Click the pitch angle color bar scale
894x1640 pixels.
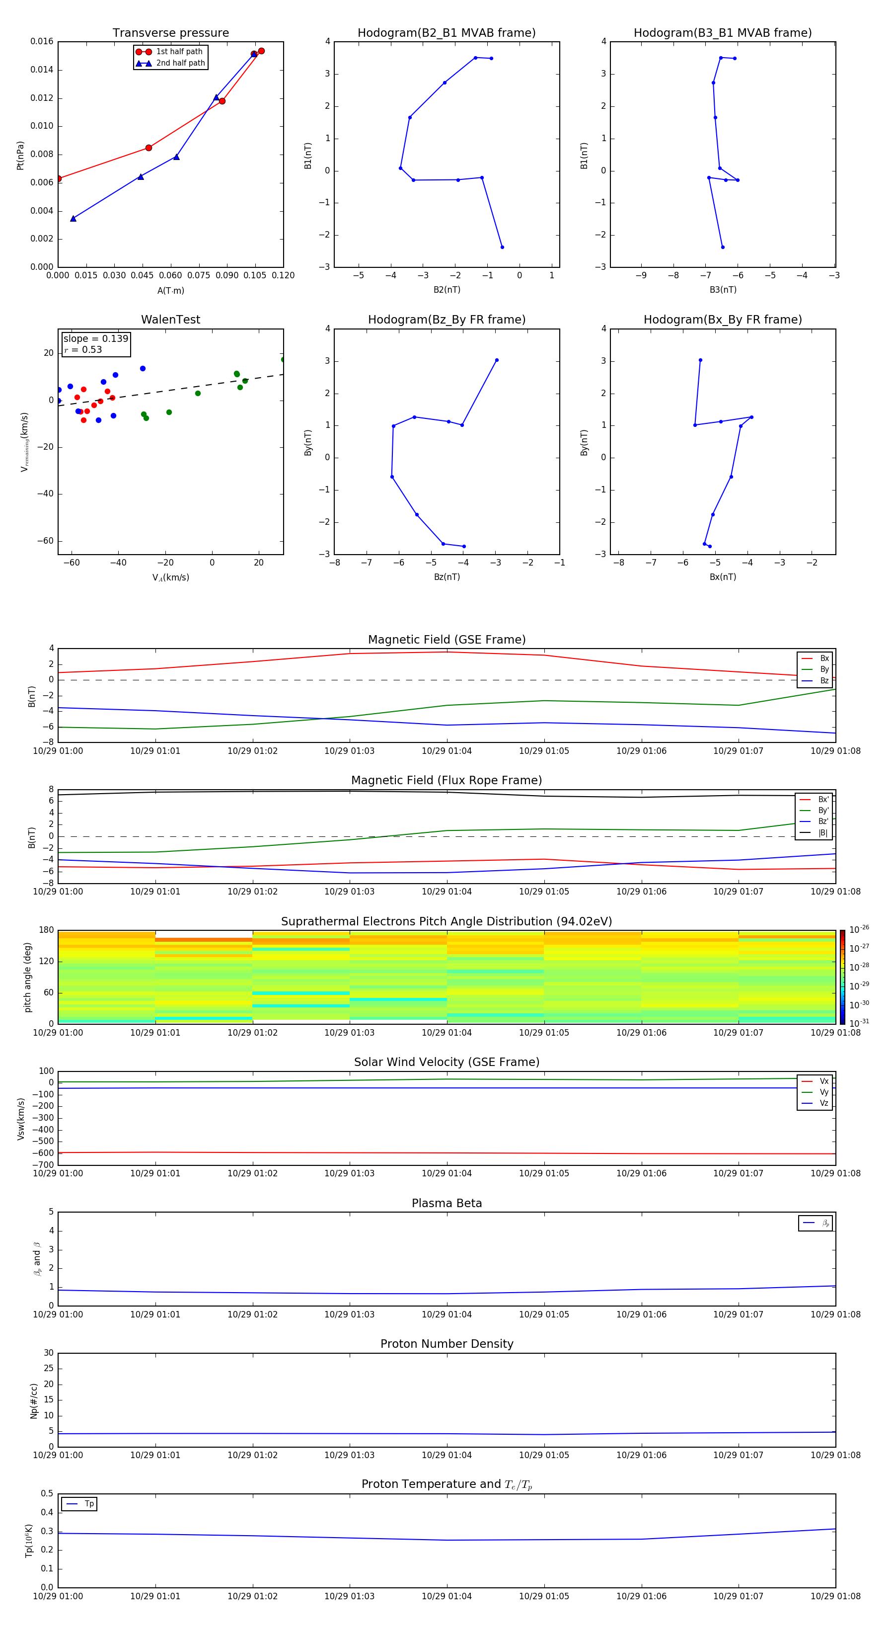[x=842, y=977]
